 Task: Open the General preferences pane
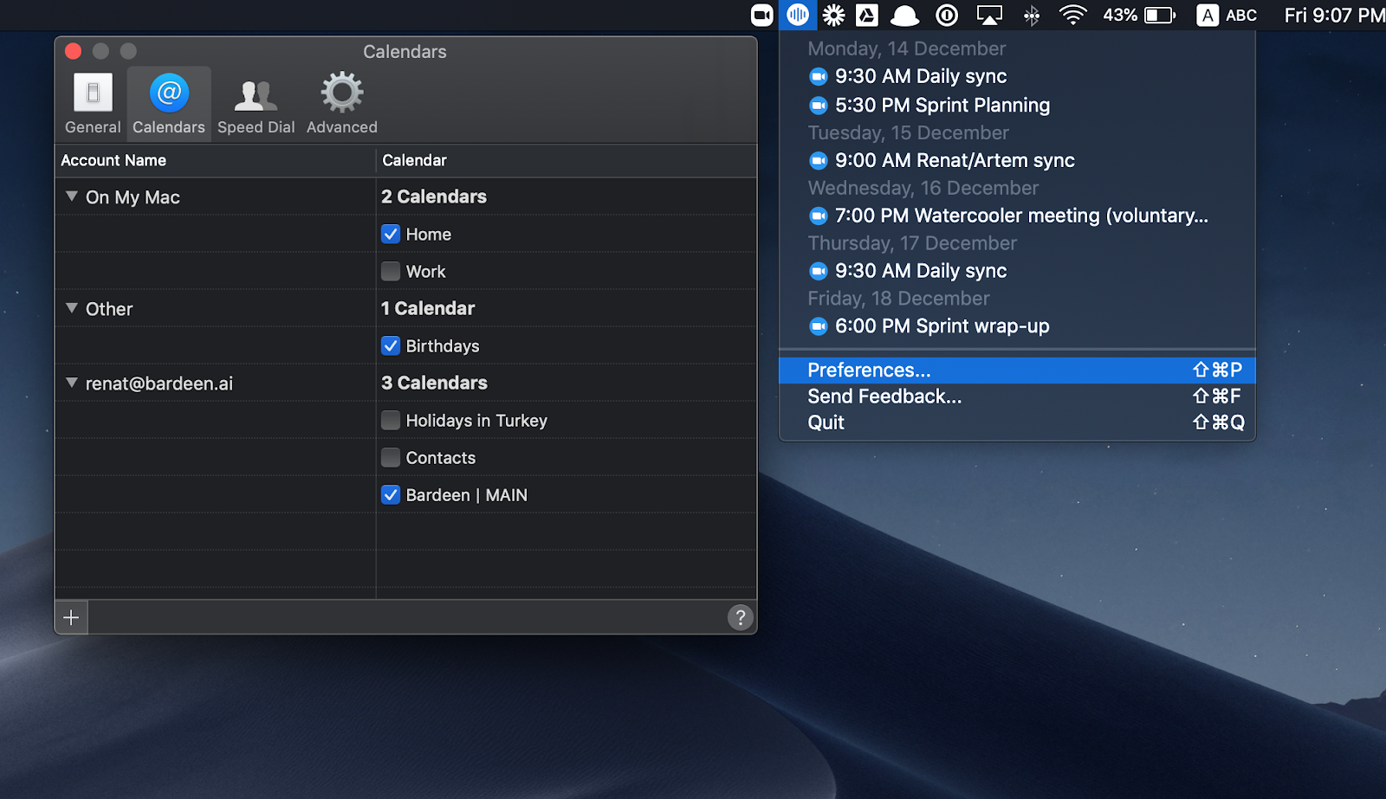[93, 103]
